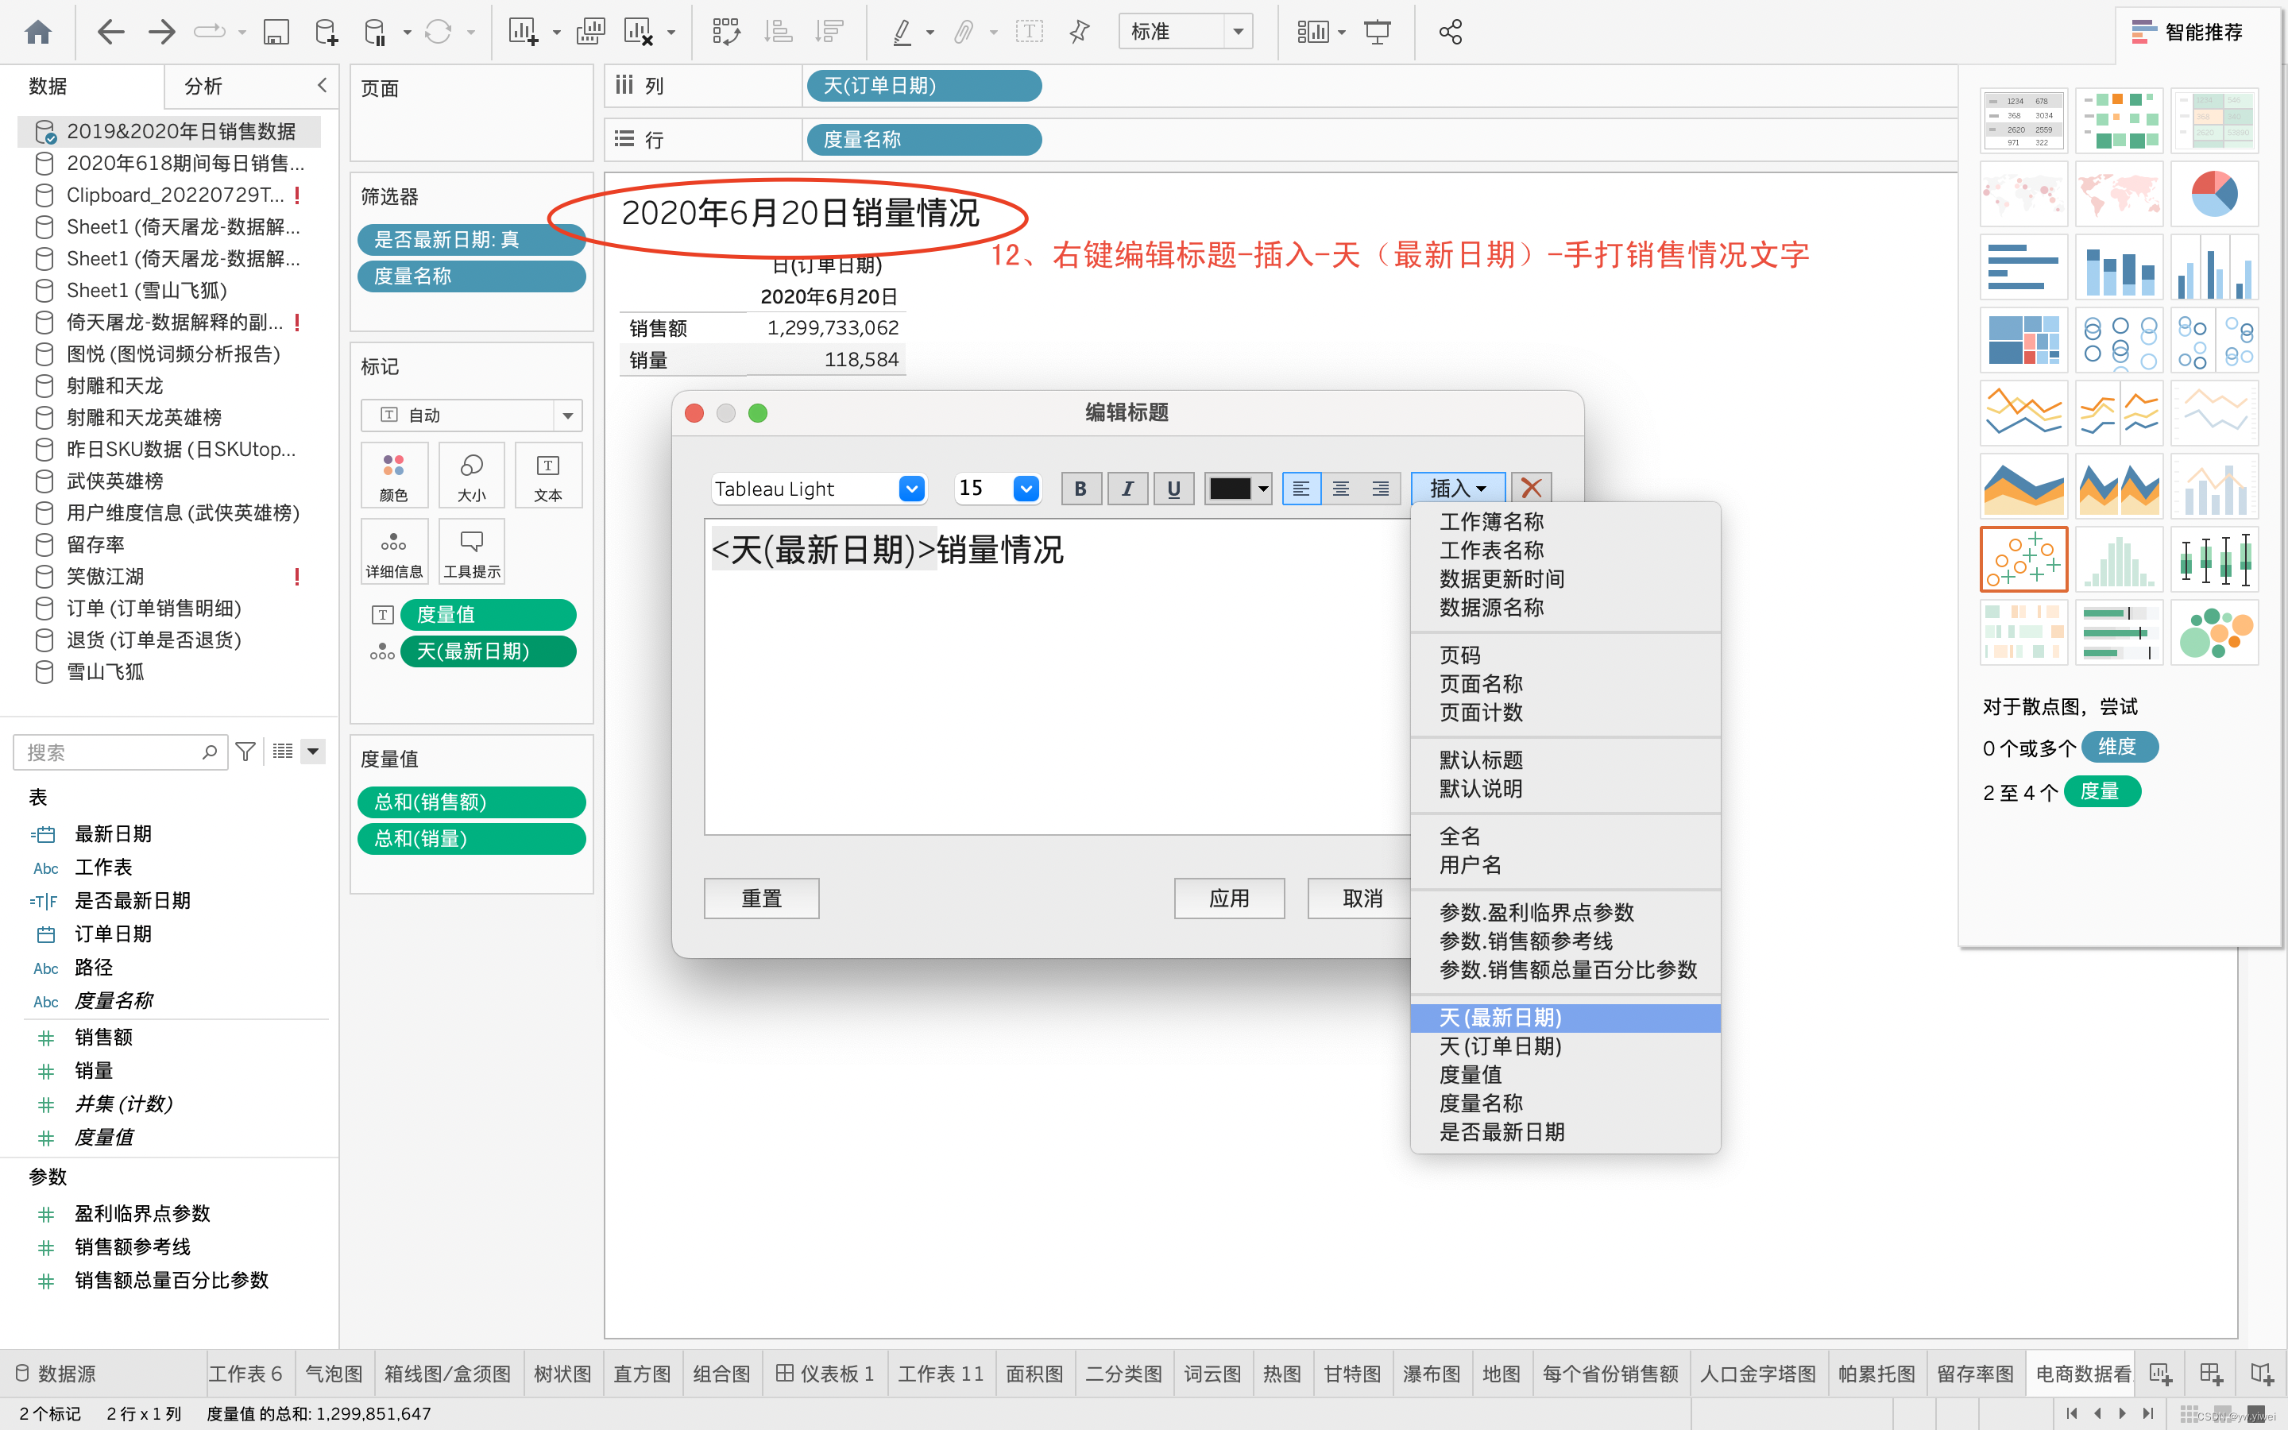Click the 重置 button in dialog

(761, 899)
